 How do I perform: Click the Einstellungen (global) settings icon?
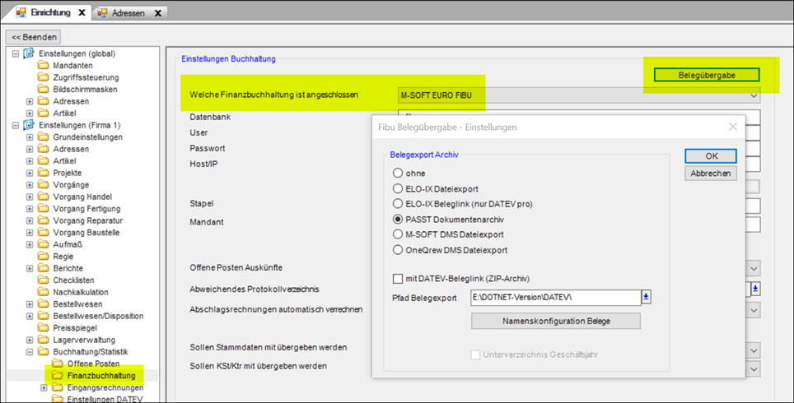[x=29, y=53]
